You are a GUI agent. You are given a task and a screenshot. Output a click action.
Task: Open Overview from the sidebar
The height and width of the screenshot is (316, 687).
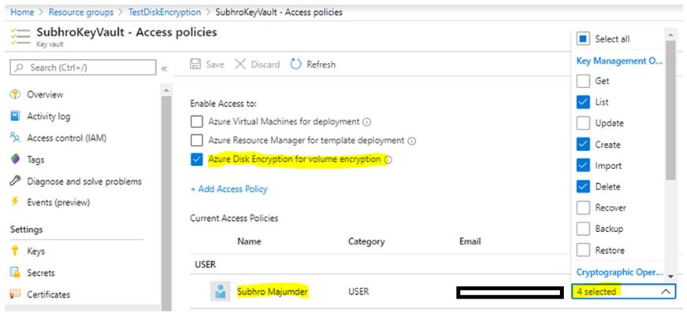[x=45, y=94]
